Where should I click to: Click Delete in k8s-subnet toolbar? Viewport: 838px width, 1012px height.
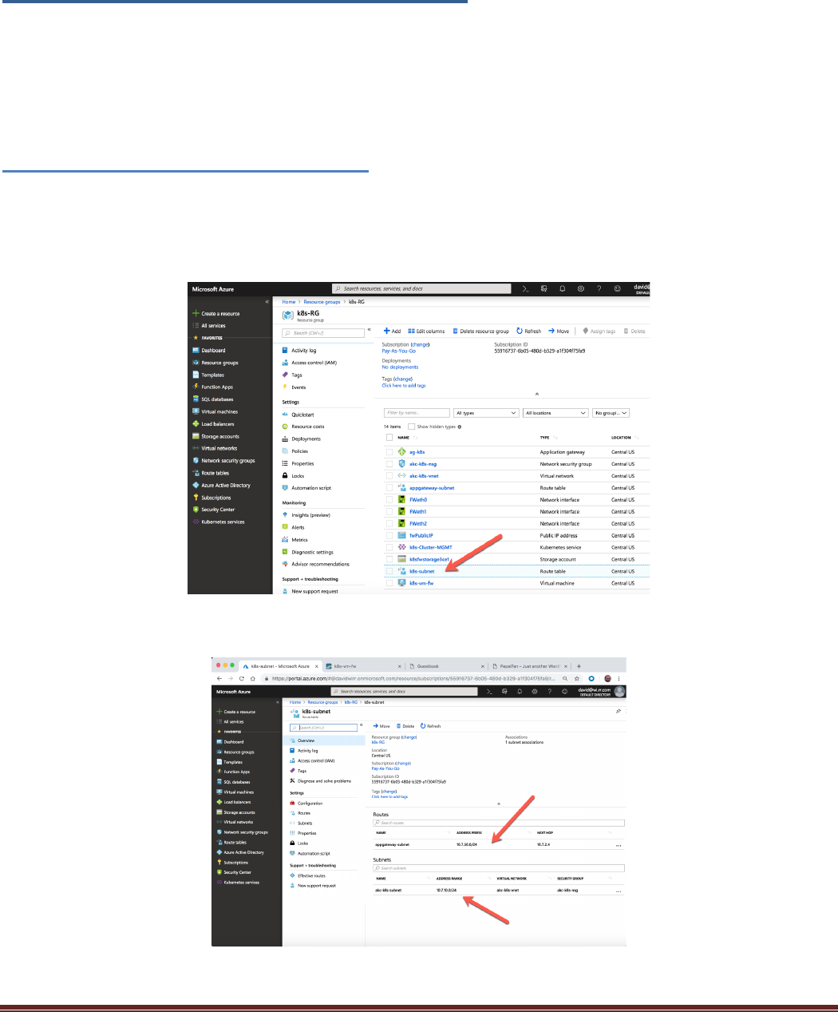pyautogui.click(x=405, y=726)
